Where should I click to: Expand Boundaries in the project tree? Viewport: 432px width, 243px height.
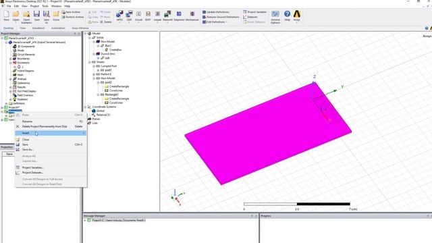pos(11,59)
